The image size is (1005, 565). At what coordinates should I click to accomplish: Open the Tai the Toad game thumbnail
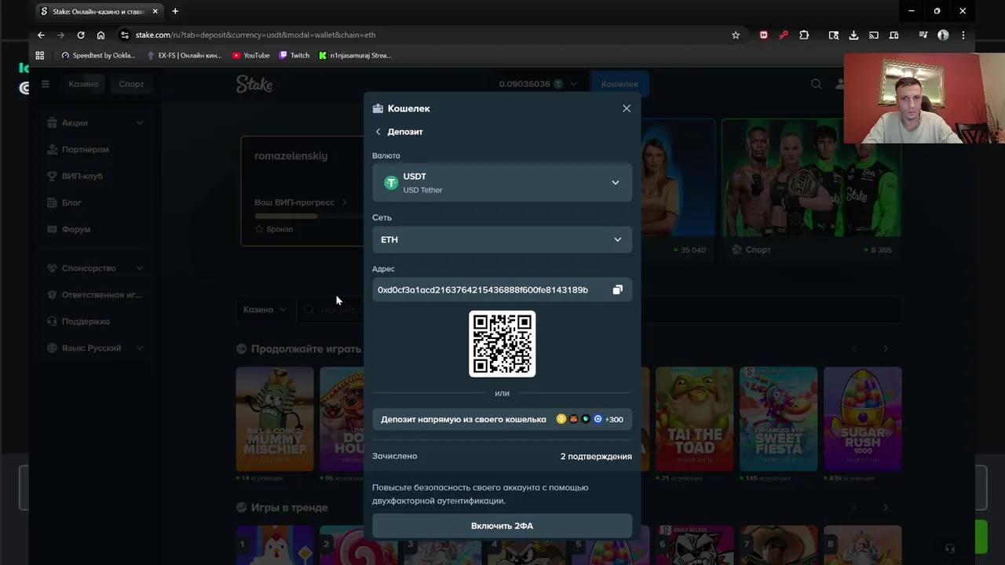pyautogui.click(x=695, y=419)
